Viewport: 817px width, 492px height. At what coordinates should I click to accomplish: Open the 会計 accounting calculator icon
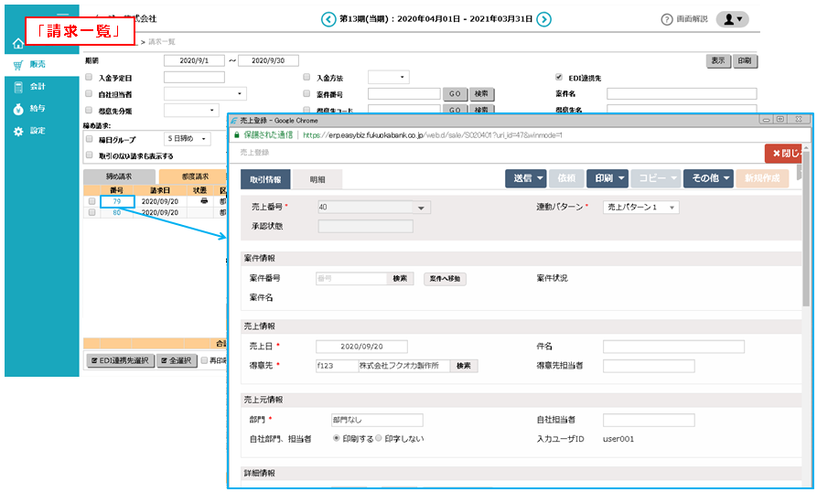(x=18, y=87)
